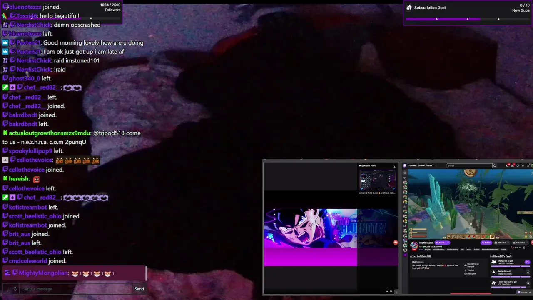The width and height of the screenshot is (533, 300).
Task: Open the Browse tab on Twitch
Action: pyautogui.click(x=421, y=165)
